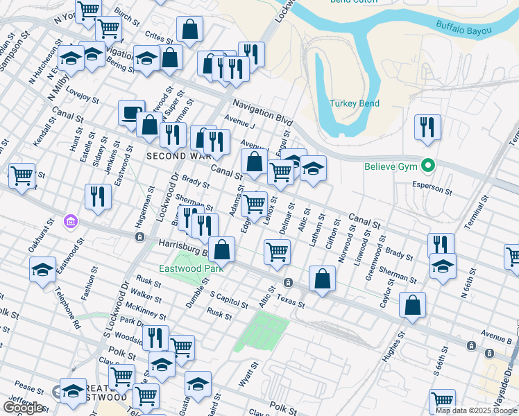Click the Wyatt St label
Screen dimensions: 519x416
[248, 374]
